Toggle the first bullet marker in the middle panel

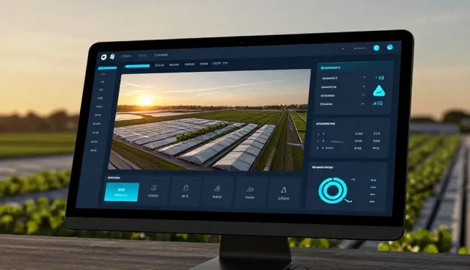click(319, 134)
